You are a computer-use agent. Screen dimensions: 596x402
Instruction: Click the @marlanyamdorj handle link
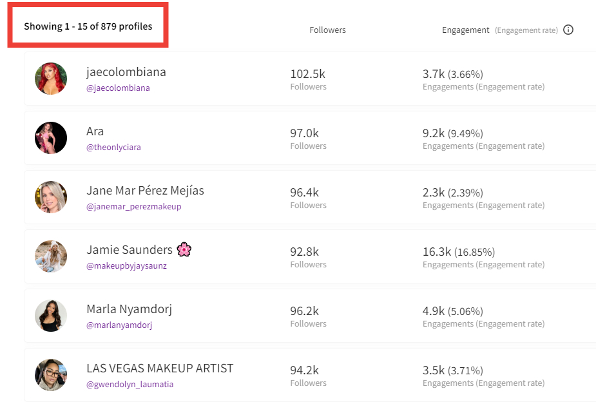click(x=119, y=325)
